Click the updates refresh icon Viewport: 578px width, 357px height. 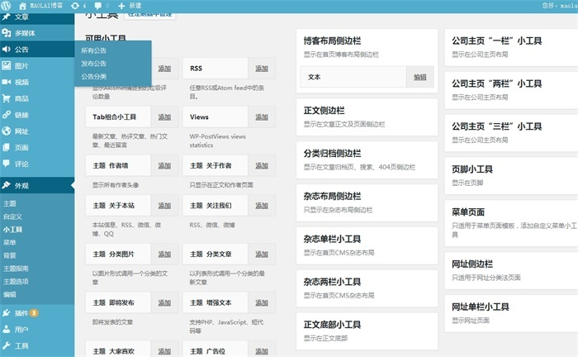coord(75,5)
